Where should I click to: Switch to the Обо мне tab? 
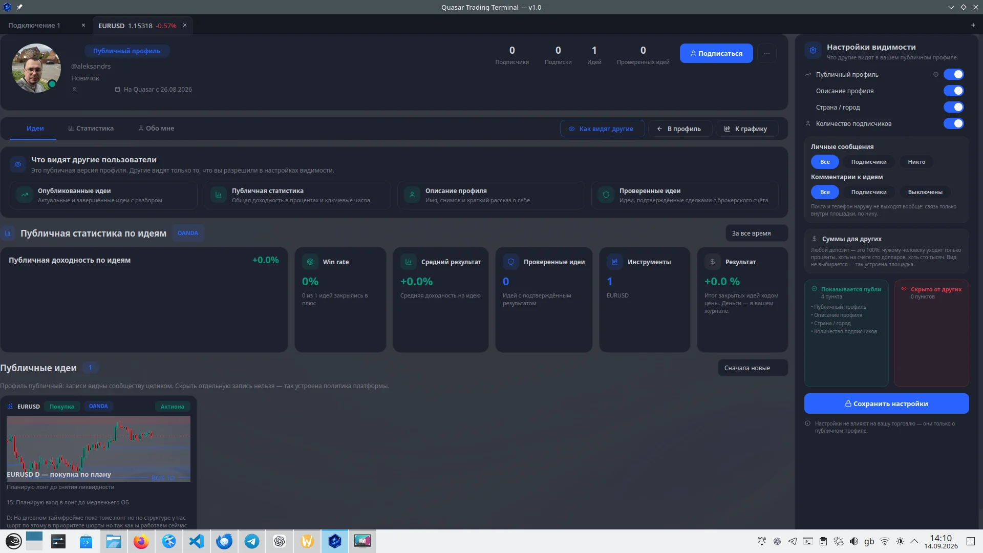click(x=156, y=129)
